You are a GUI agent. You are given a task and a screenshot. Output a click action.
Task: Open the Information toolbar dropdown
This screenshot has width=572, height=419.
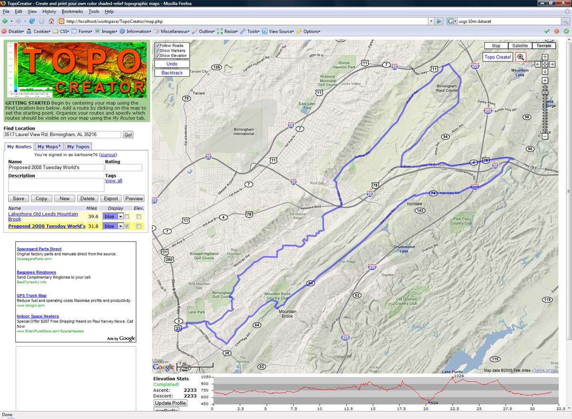(136, 31)
